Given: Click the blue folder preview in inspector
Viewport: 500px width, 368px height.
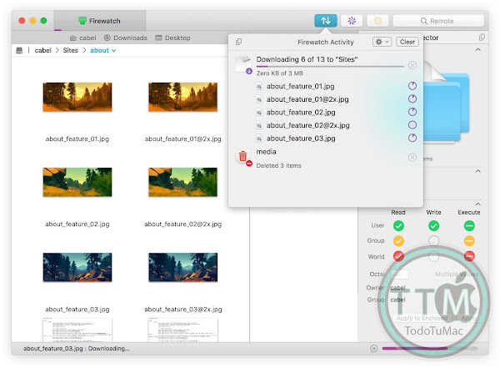Looking at the screenshot, I should pos(447,103).
